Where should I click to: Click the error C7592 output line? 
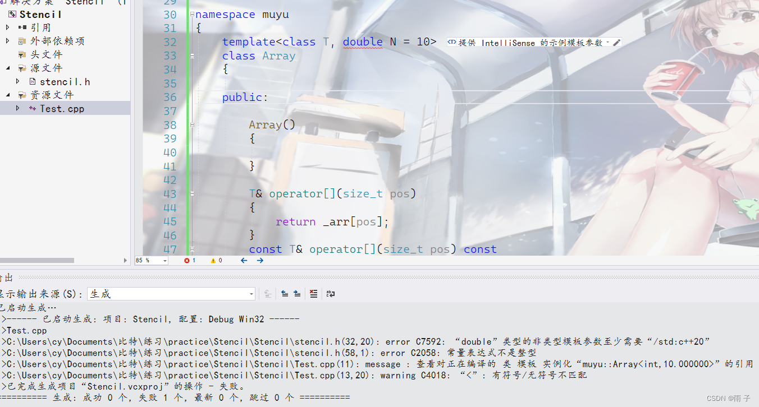[356, 342]
